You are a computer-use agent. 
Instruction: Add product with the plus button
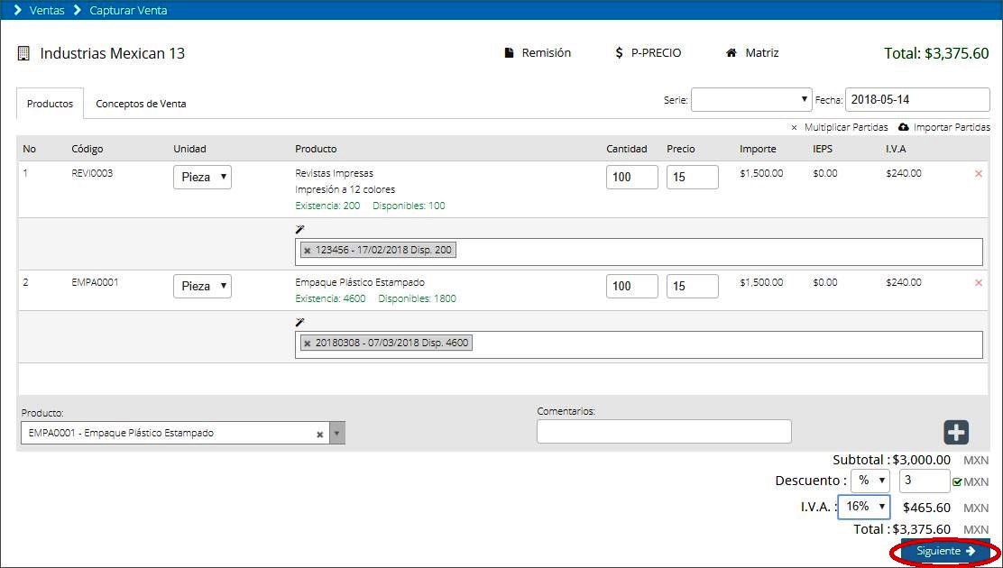pyautogui.click(x=956, y=433)
